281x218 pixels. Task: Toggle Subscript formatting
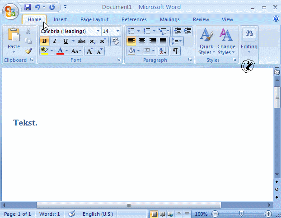[x=92, y=41]
